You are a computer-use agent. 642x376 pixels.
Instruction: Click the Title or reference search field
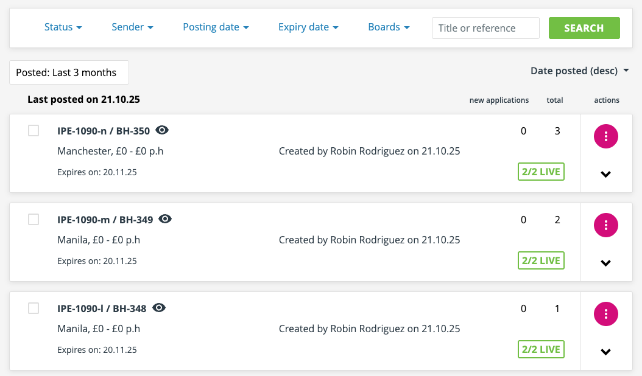tap(485, 28)
